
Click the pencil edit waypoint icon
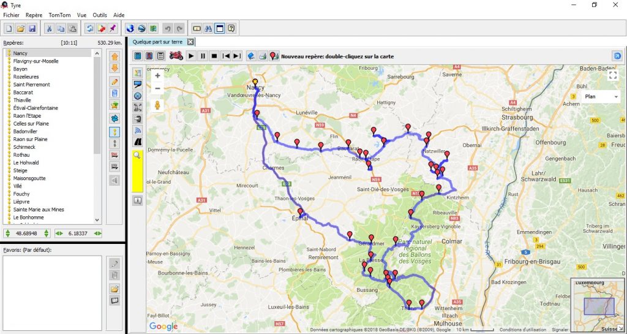click(x=115, y=81)
